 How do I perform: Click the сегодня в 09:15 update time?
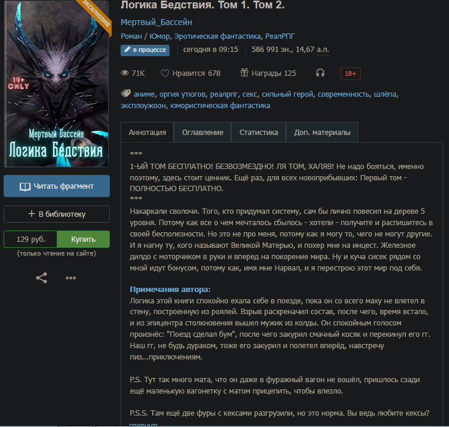pyautogui.click(x=211, y=50)
